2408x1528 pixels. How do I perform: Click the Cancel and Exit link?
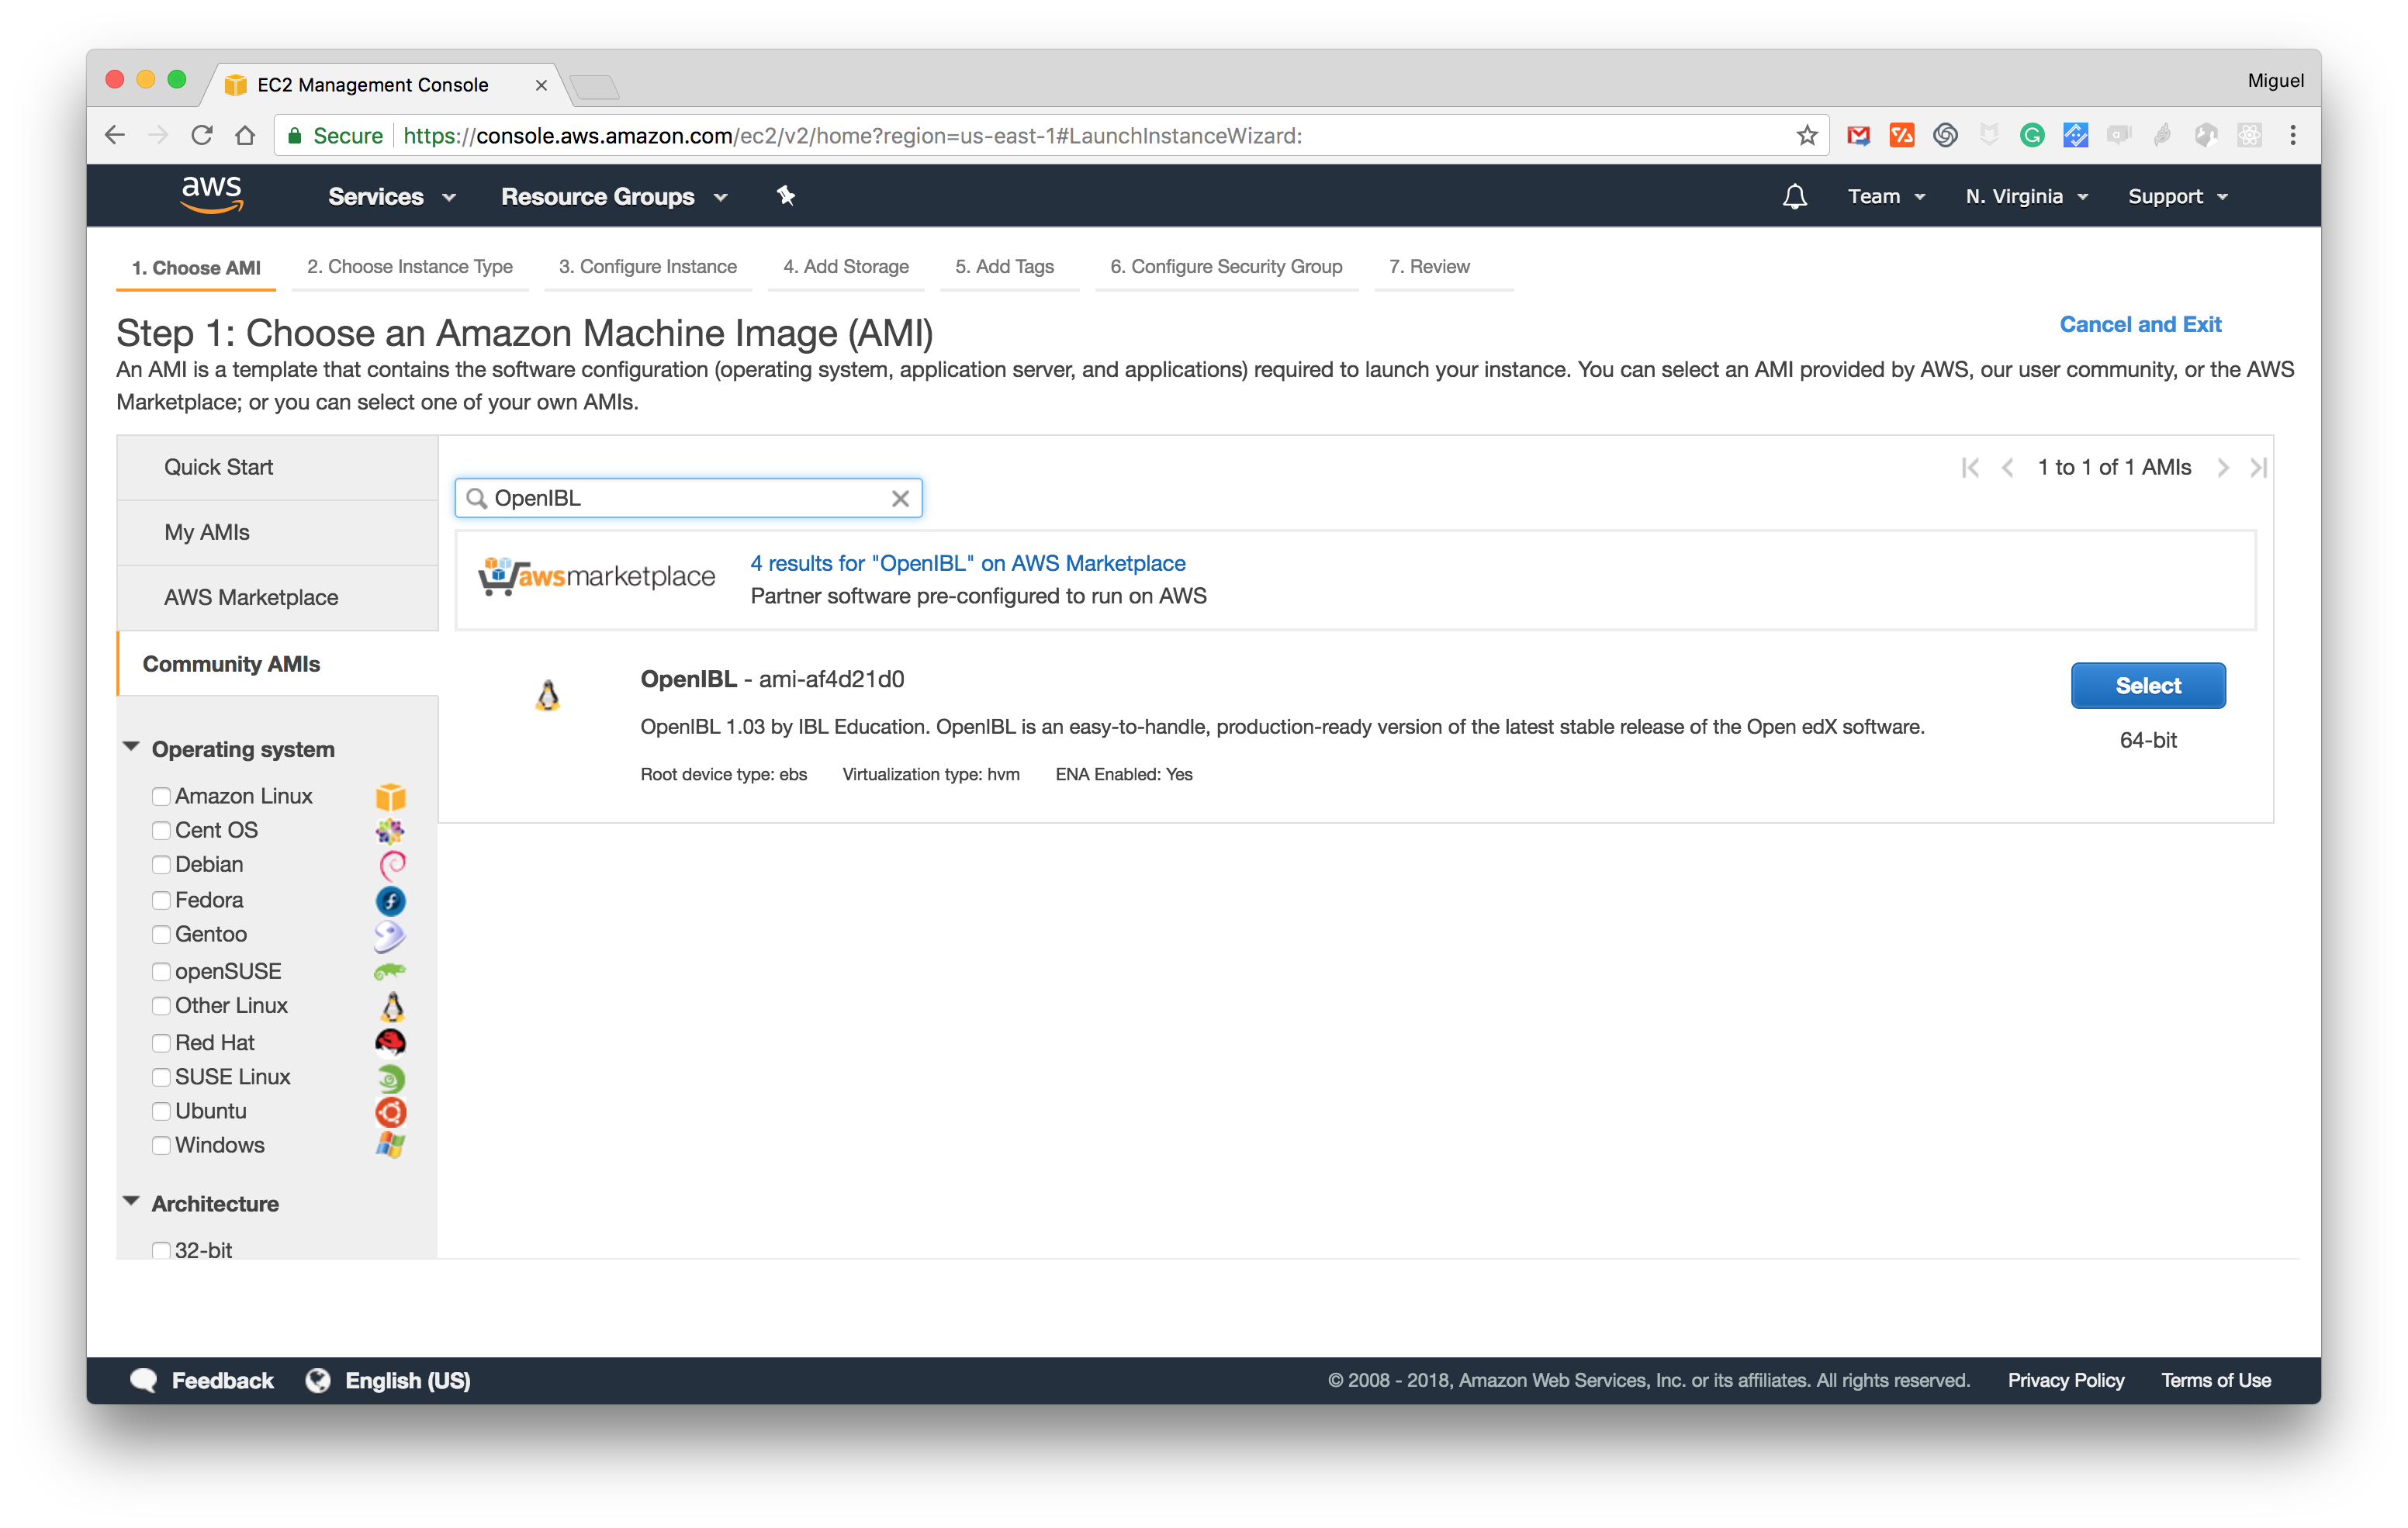(2139, 324)
